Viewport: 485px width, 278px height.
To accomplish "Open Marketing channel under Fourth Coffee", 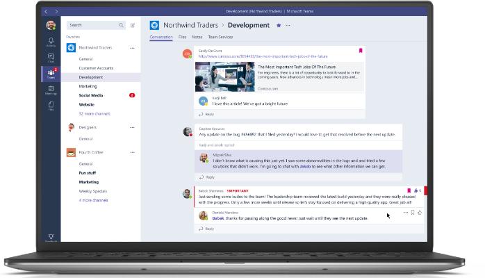I will [x=89, y=182].
